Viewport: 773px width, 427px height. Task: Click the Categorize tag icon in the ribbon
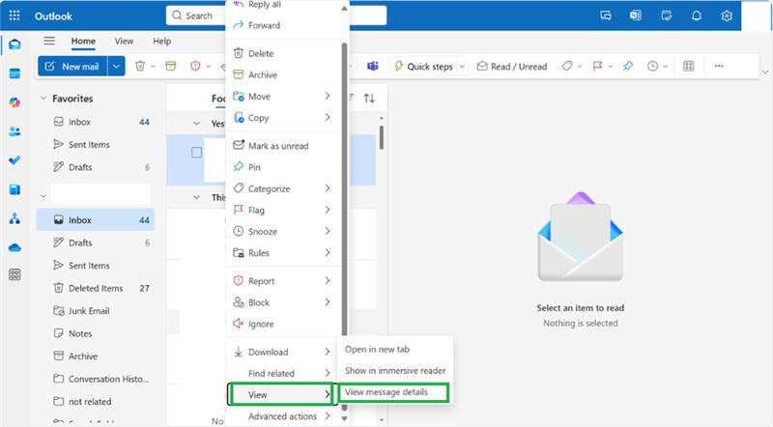pos(567,66)
